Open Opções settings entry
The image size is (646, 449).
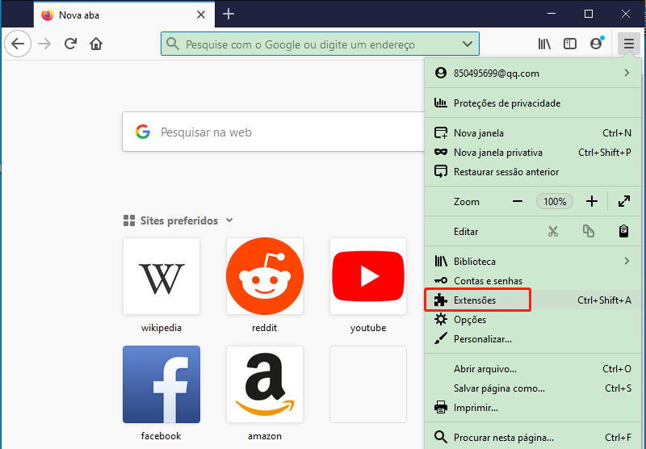pyautogui.click(x=533, y=319)
